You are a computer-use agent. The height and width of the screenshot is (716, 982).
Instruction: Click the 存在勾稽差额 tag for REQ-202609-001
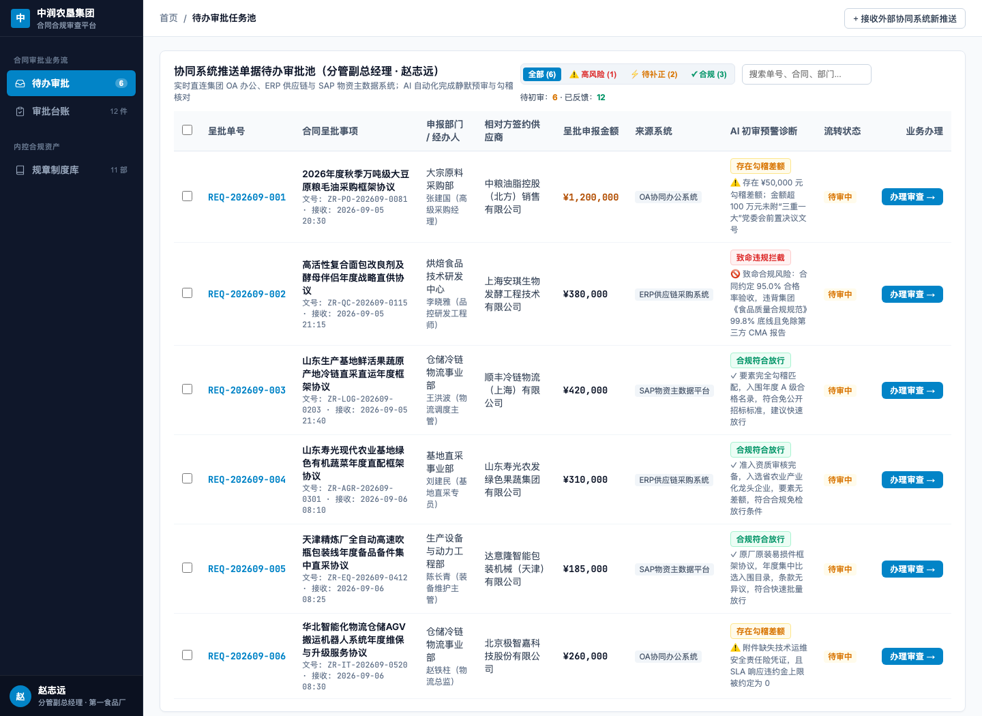pyautogui.click(x=760, y=166)
